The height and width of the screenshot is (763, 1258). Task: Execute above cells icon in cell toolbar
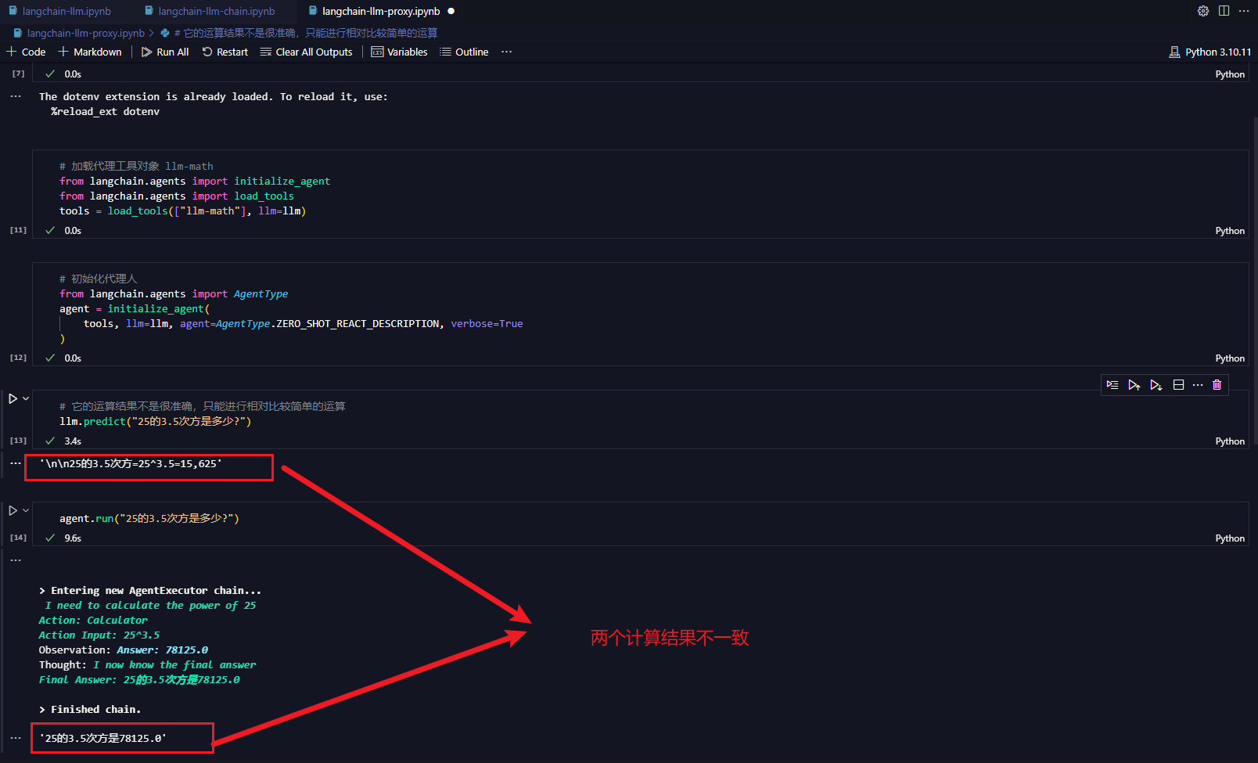pyautogui.click(x=1134, y=385)
